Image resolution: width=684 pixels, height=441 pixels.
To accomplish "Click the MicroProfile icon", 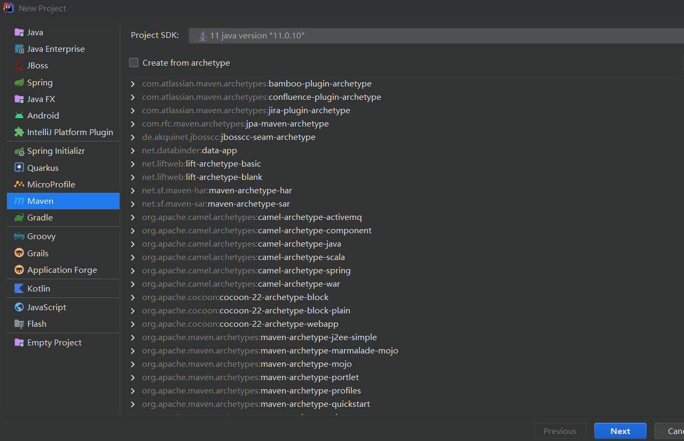I will coord(19,184).
